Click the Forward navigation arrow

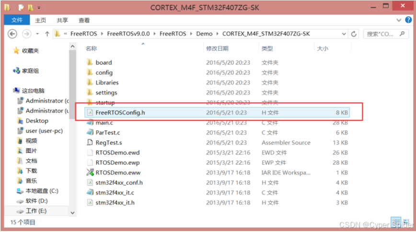click(x=26, y=34)
